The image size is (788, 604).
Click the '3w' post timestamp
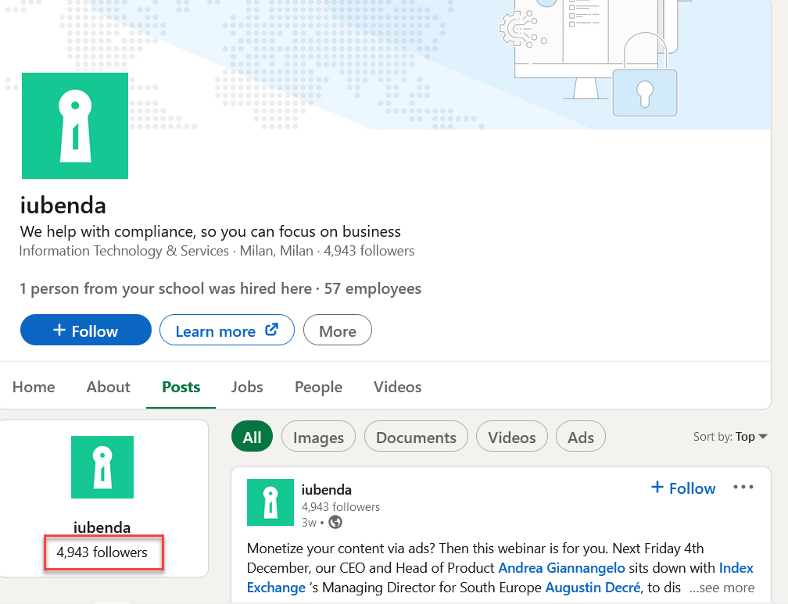tap(309, 523)
